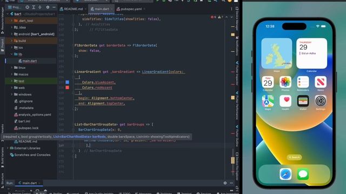
Task: Open Reminders app on simulator
Action: 303,82
